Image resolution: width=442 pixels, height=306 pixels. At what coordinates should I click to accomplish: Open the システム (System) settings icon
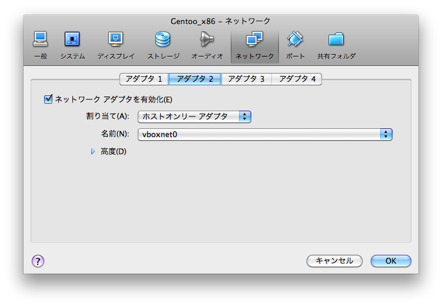[72, 46]
